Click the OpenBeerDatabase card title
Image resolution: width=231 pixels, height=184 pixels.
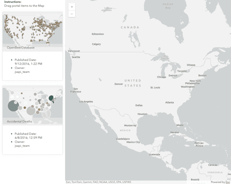click(21, 48)
